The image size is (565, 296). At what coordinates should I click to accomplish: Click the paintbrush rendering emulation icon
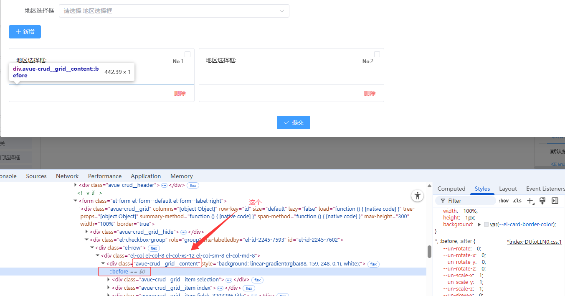542,201
